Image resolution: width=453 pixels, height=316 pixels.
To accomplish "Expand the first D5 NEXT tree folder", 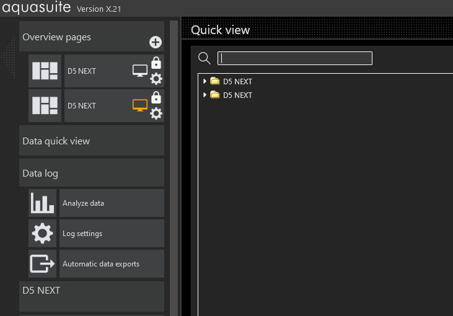I will click(x=205, y=81).
